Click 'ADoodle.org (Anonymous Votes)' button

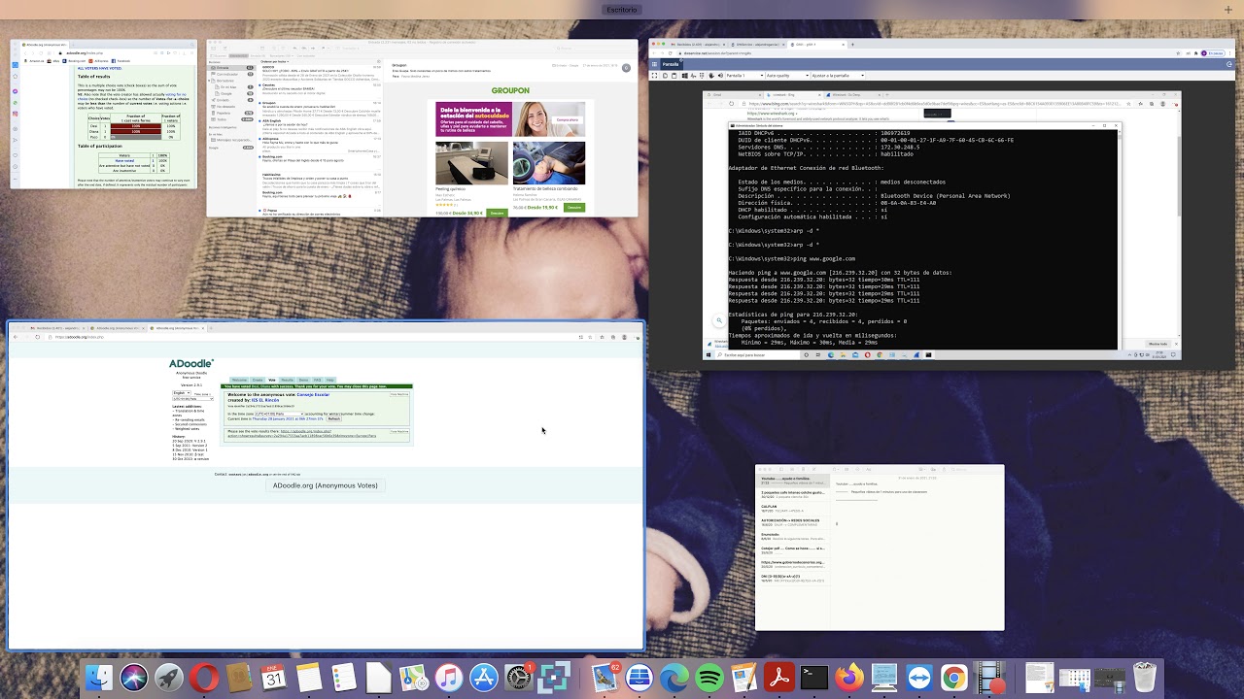[x=325, y=485]
